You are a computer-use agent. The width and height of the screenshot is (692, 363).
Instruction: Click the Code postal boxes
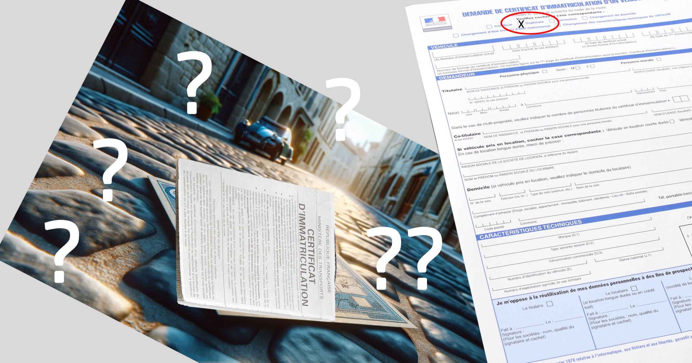click(x=493, y=224)
